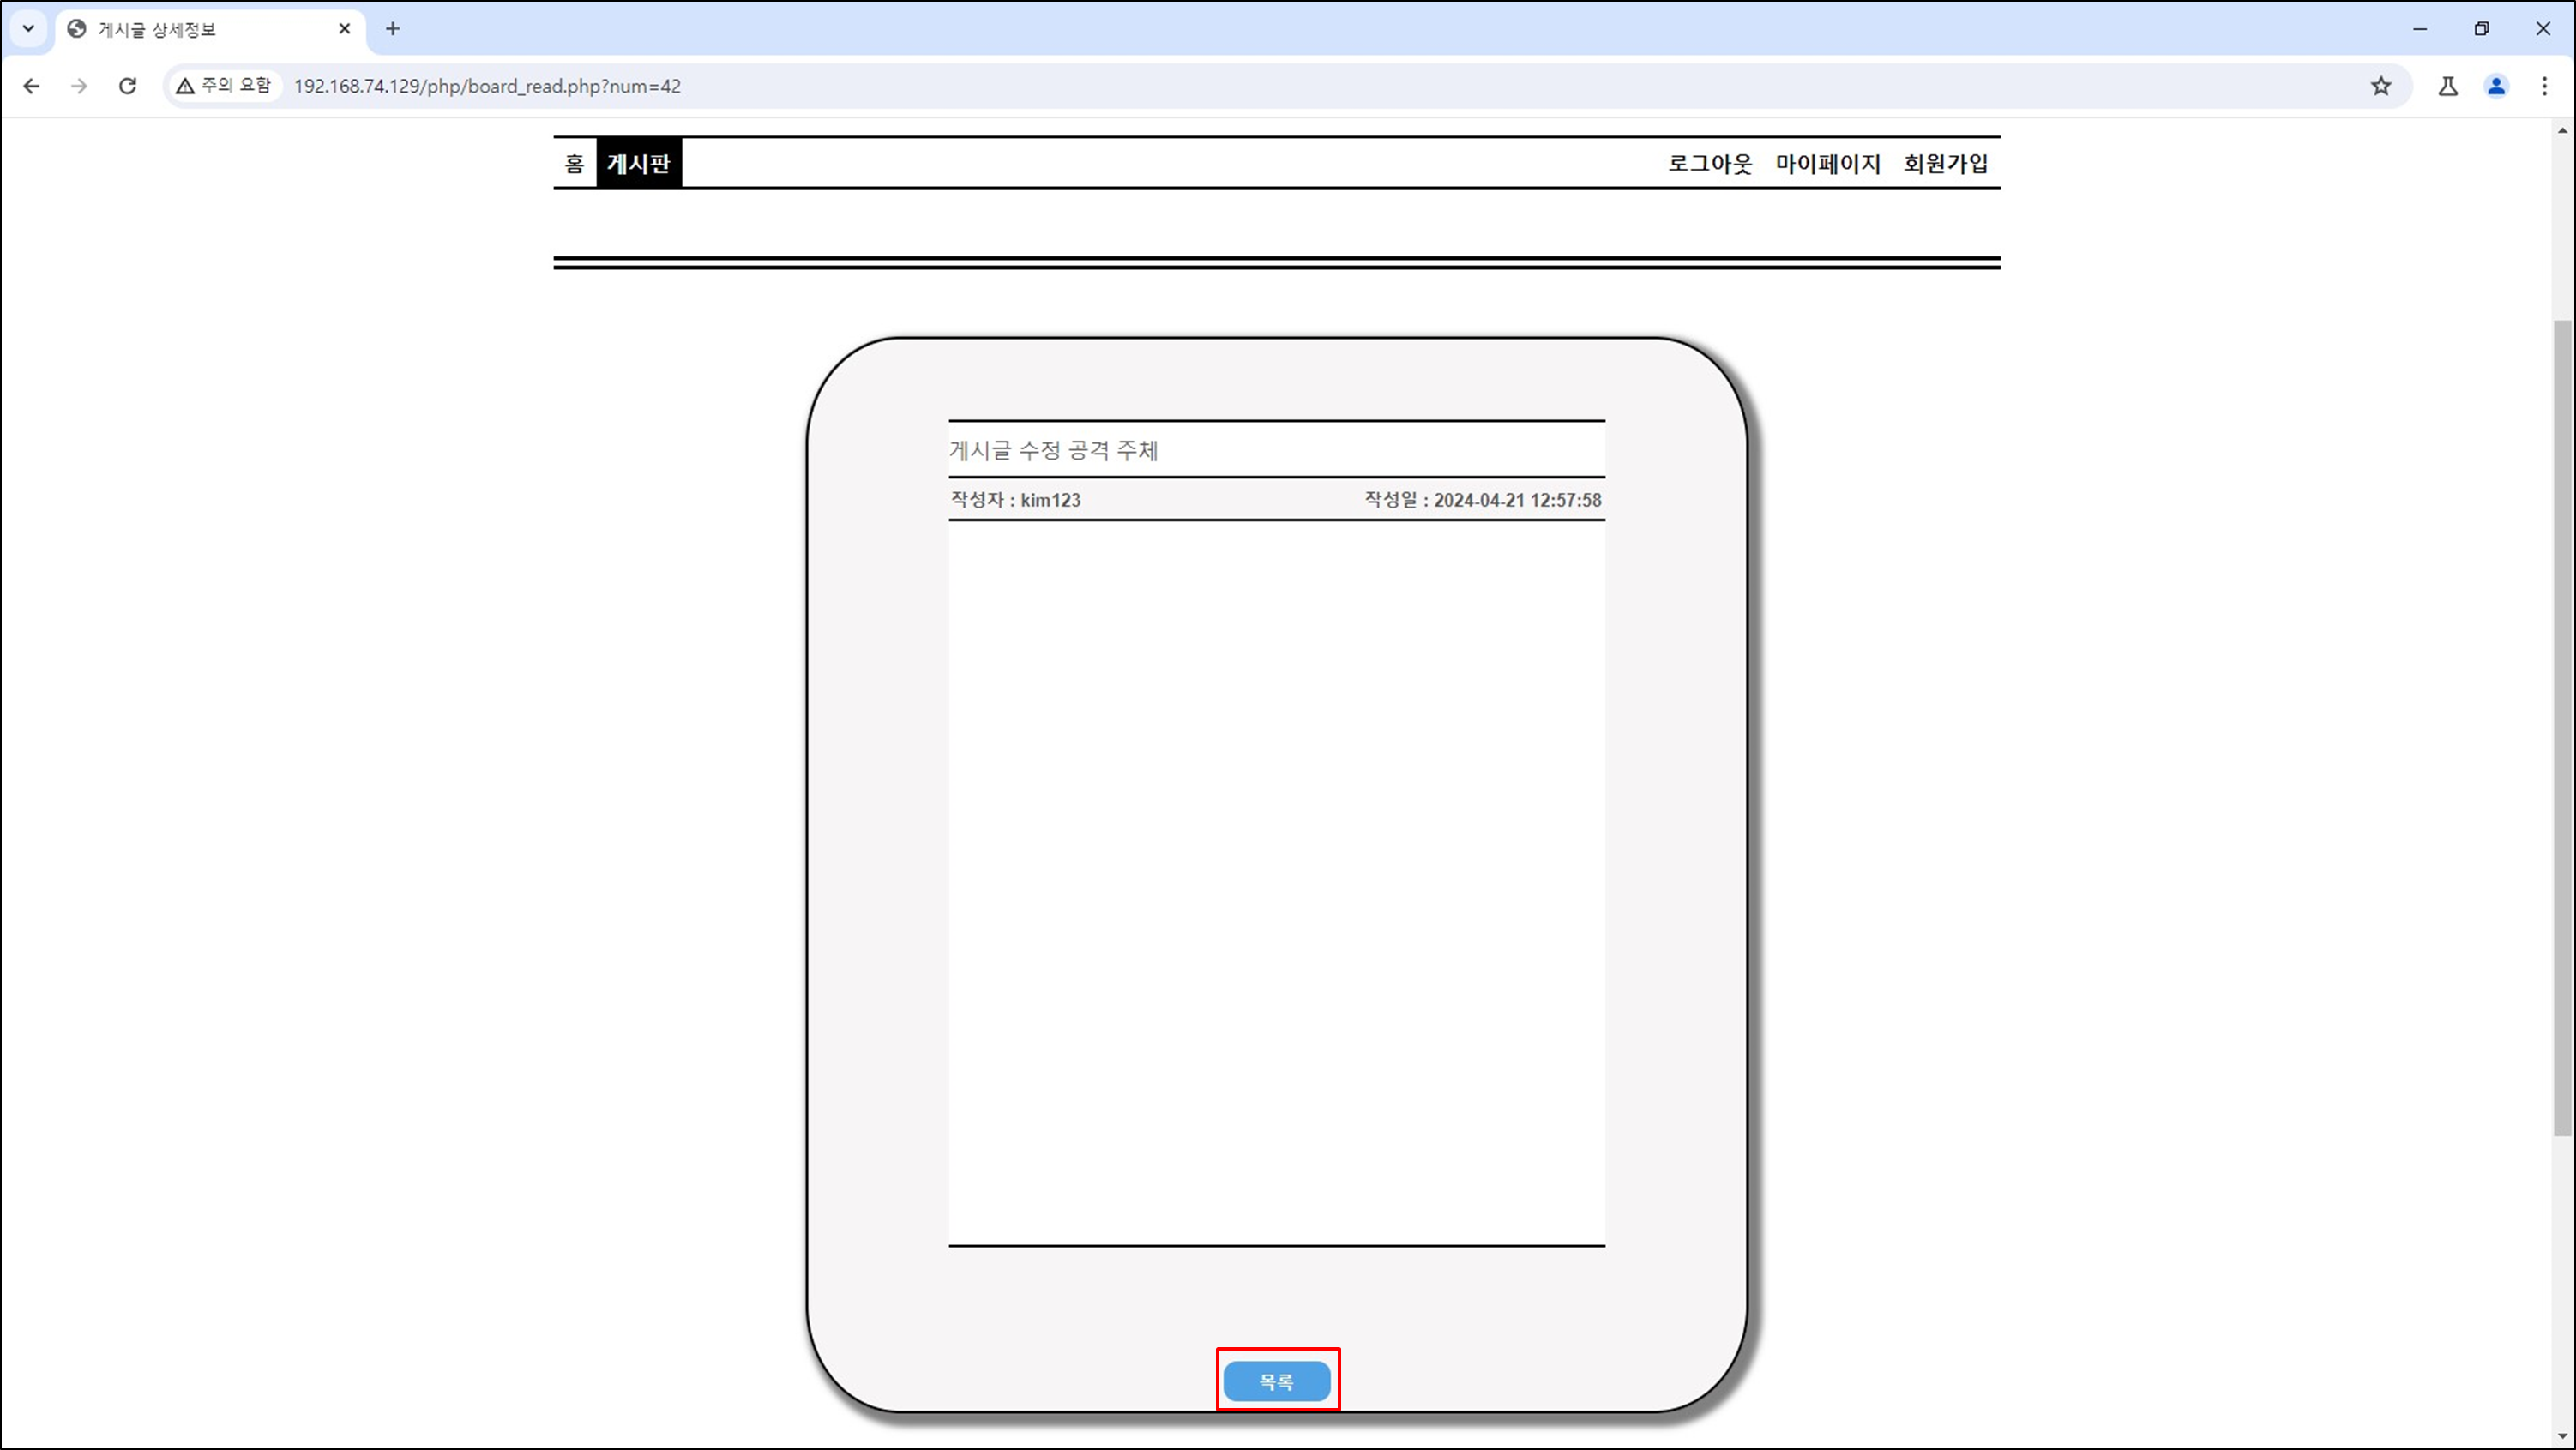Click the blue 목록 button
The height and width of the screenshot is (1450, 2576).
1277,1381
